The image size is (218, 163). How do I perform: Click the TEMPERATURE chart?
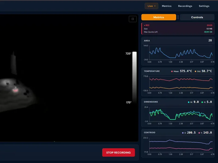(181, 84)
